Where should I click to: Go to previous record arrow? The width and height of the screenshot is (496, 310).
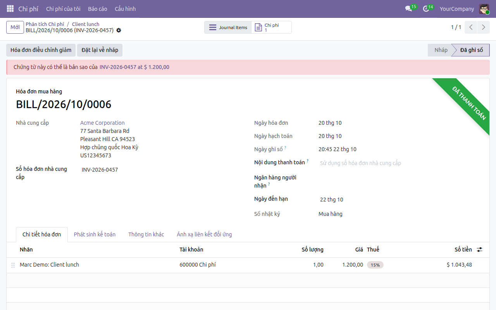(471, 27)
